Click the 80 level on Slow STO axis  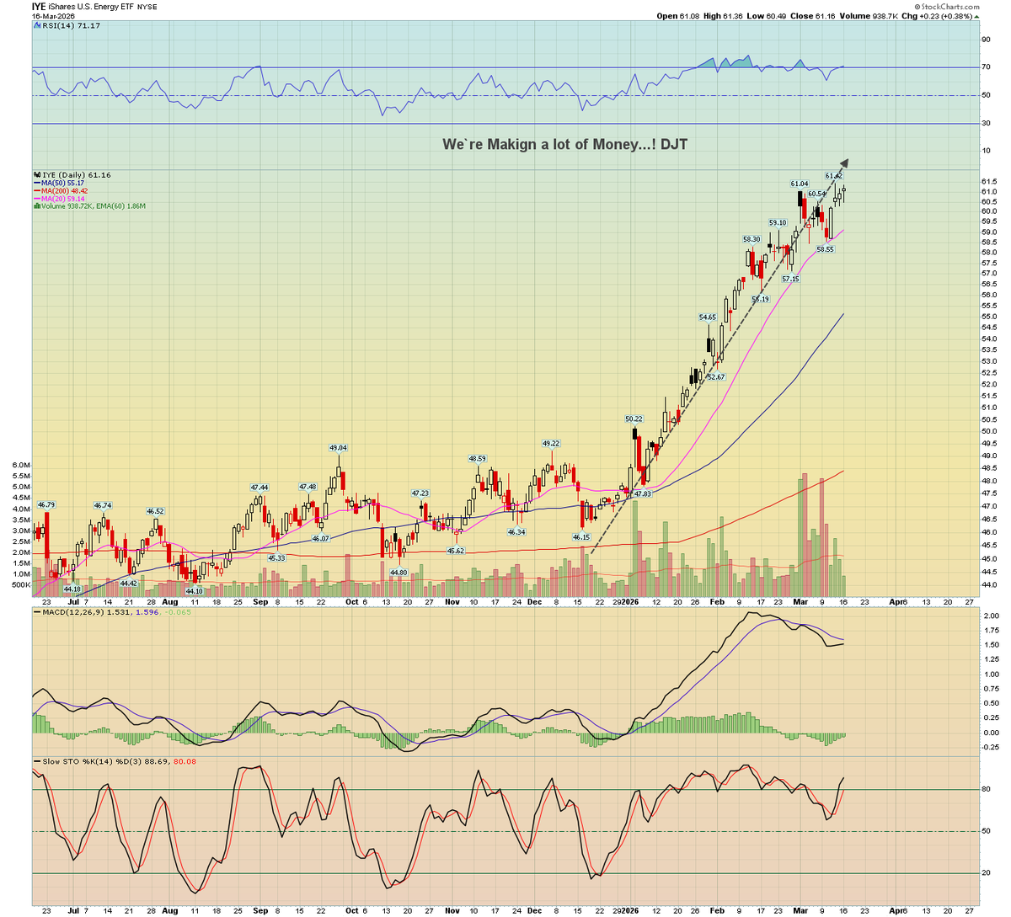tap(986, 789)
